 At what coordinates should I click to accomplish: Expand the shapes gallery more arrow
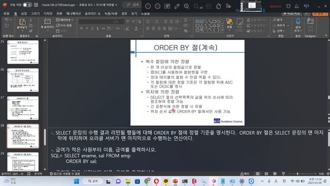(x=222, y=30)
